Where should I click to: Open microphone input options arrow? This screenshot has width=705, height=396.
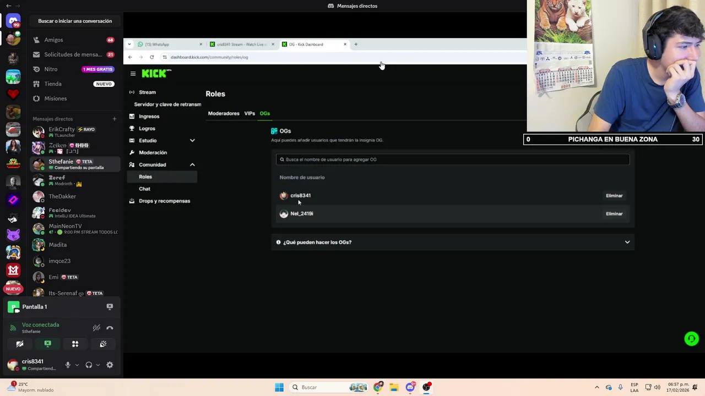pyautogui.click(x=77, y=365)
